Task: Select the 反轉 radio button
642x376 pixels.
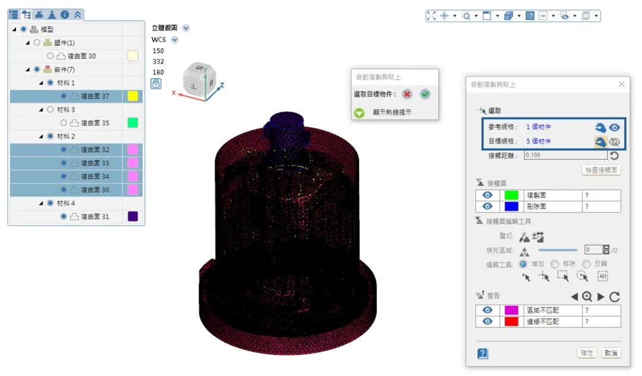Action: tap(586, 264)
